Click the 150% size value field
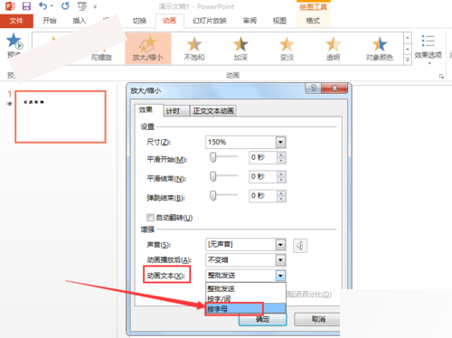The width and height of the screenshot is (452, 338). pos(240,142)
